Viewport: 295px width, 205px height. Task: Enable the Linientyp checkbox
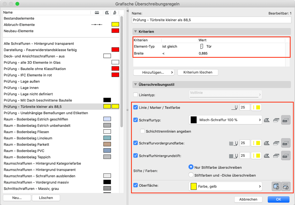tap(136, 95)
